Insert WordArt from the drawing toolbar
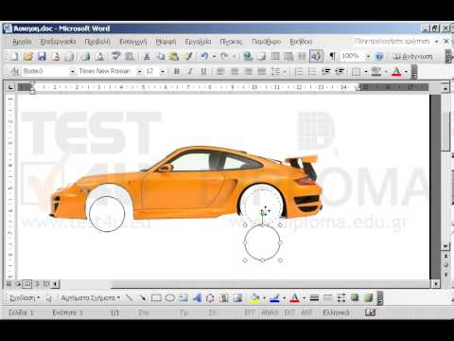The image size is (454, 341). (x=197, y=297)
